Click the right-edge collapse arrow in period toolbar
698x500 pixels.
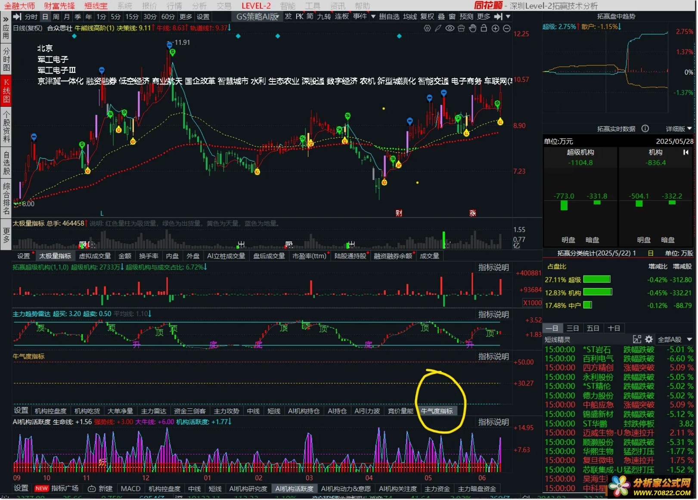pos(498,16)
